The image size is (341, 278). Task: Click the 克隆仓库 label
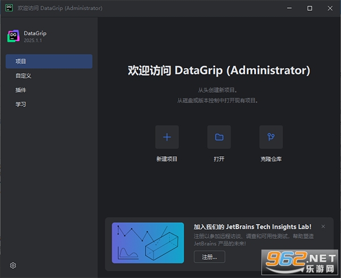(x=271, y=159)
